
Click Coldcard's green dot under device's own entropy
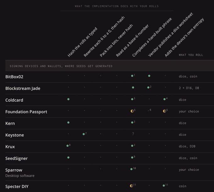pos(165,99)
